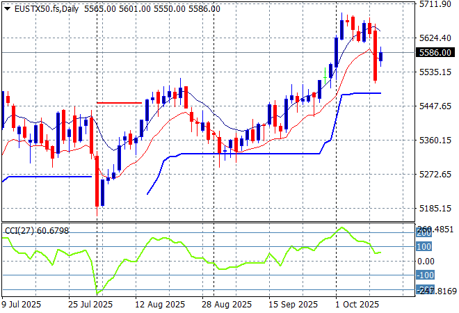
Task: Select the last blue candle on the right
Action: pos(380,56)
